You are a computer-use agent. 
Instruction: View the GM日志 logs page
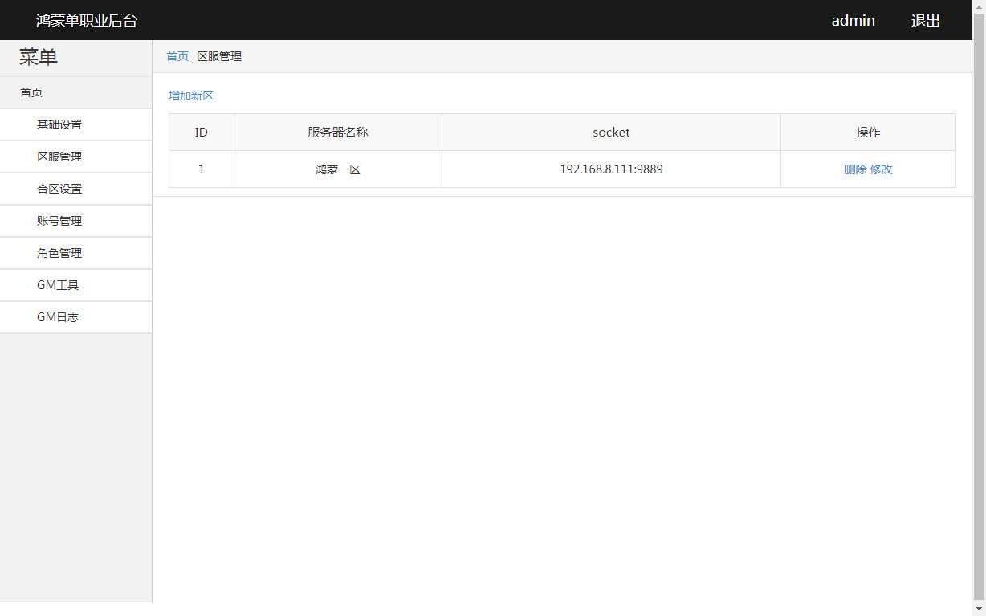[x=57, y=316]
